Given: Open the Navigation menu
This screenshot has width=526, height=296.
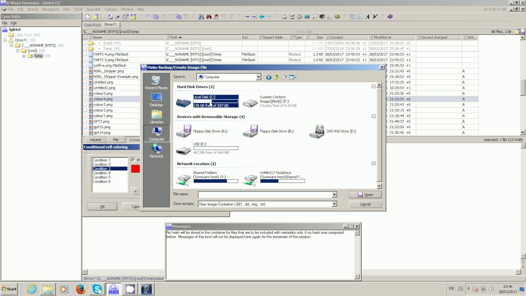Looking at the screenshot, I should point(50,9).
